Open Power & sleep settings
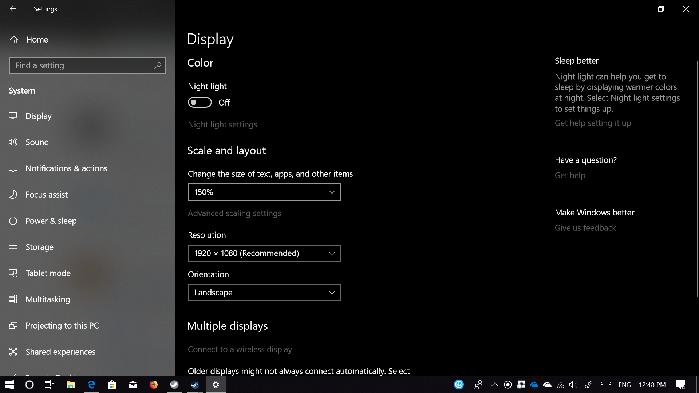 (x=51, y=221)
